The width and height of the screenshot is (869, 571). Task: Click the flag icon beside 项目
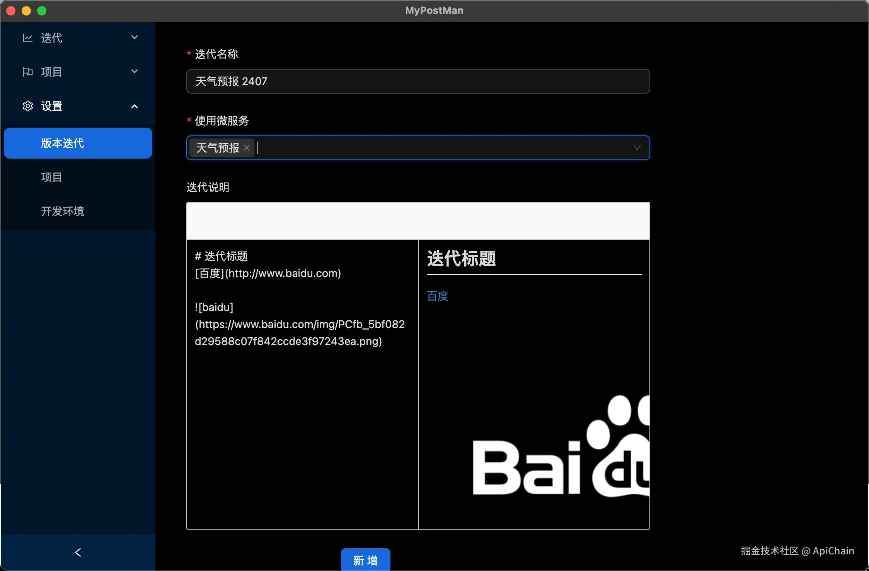pos(27,72)
